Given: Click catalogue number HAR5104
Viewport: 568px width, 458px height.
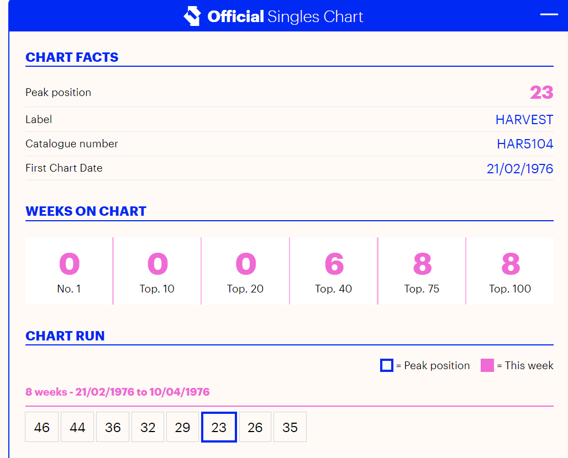Looking at the screenshot, I should point(524,144).
